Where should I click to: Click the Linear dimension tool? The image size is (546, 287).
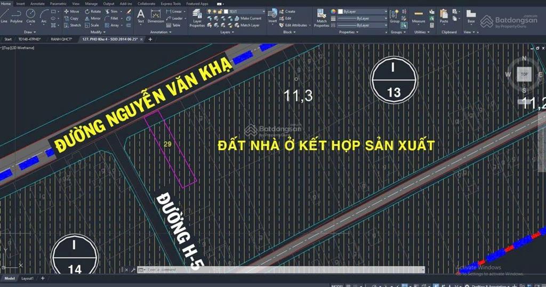click(x=174, y=12)
